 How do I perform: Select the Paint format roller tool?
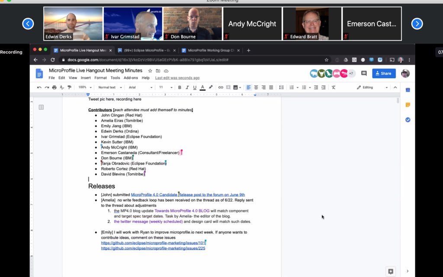[x=69, y=87]
